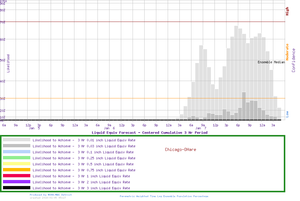Click the black 3 inch legend swatch
Screen dimensions: 300x201
[16, 188]
